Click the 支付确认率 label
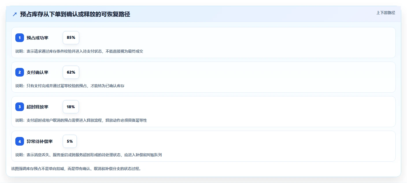 (37, 72)
